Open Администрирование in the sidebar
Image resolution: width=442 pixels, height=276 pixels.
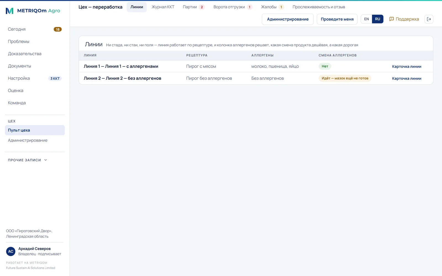[x=35, y=140]
